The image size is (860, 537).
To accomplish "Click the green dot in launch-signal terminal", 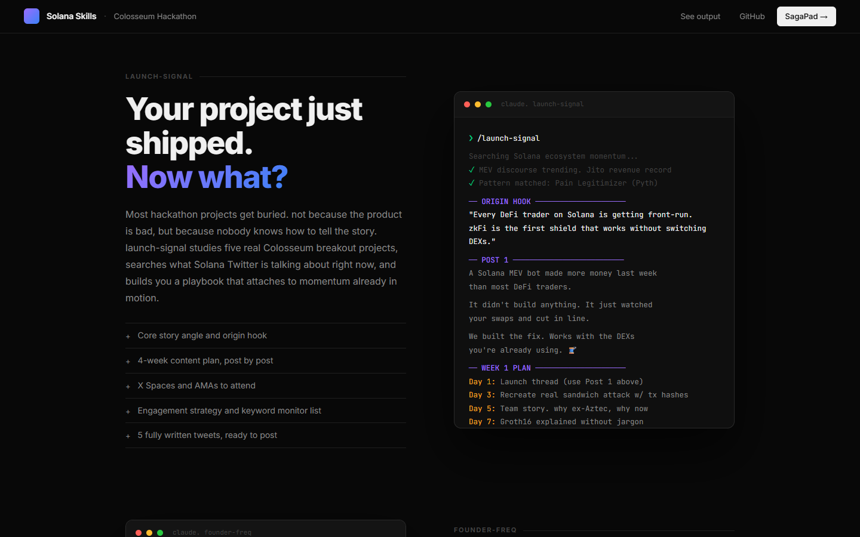I will click(489, 104).
